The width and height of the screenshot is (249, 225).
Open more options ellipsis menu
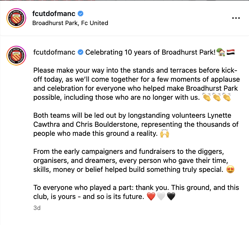coord(236,18)
